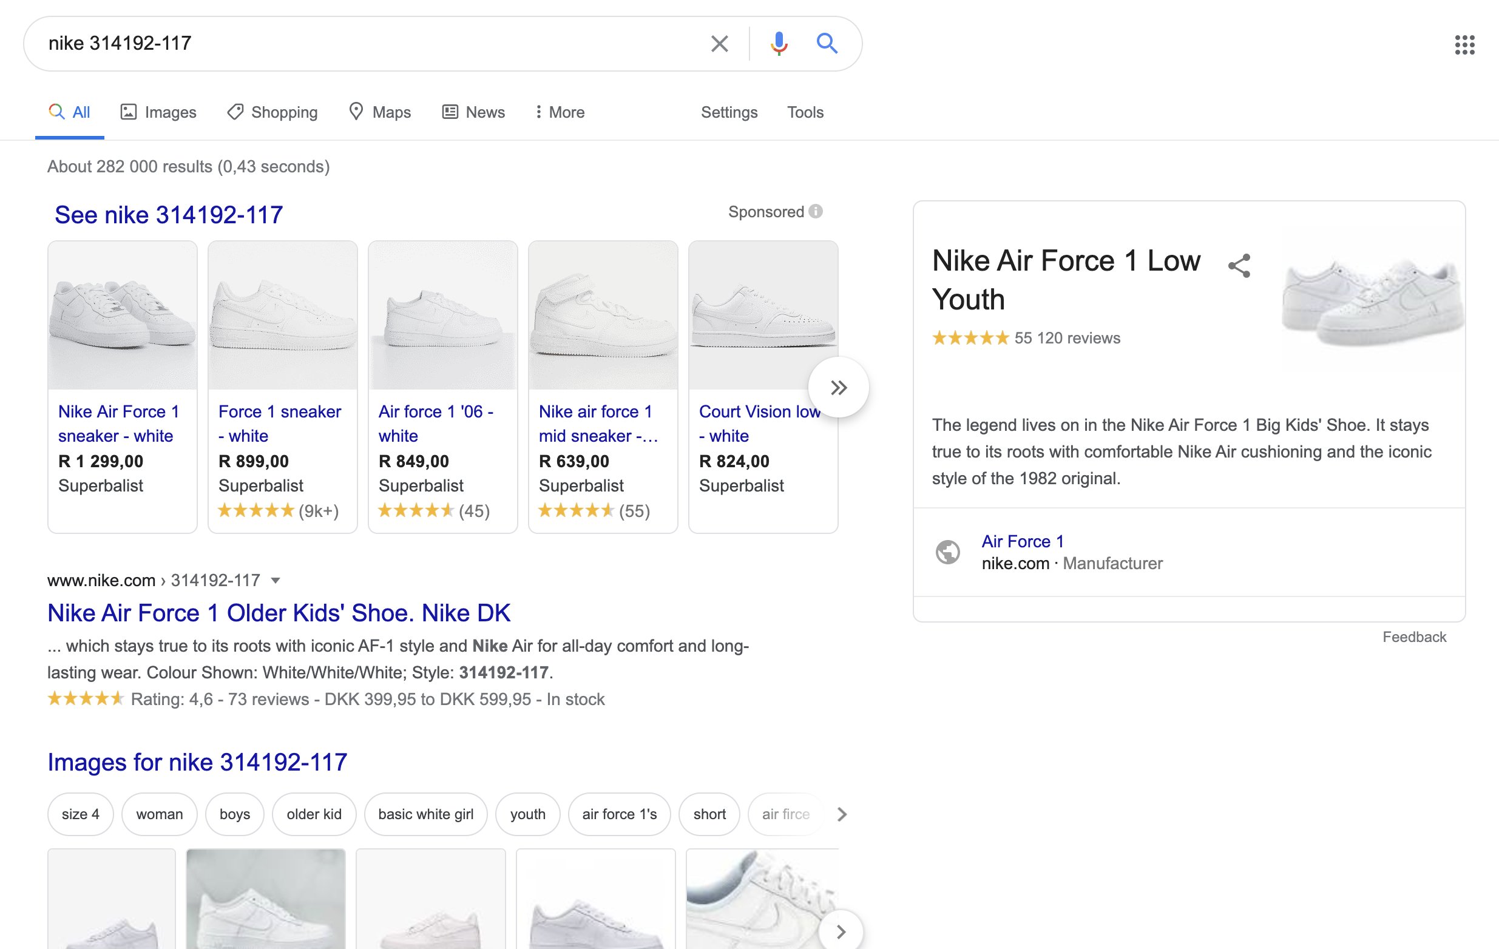Clear the search box with the X icon
Screen dimensions: 1499x949
(x=719, y=44)
